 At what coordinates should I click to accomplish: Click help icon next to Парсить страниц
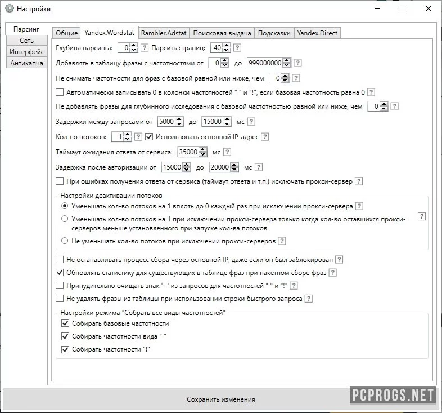(237, 47)
